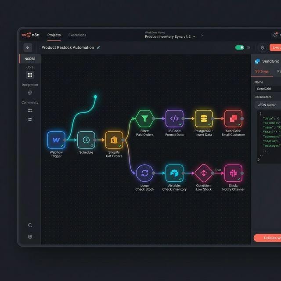
Task: Click the orange Execute button at top
Action: click(x=275, y=47)
